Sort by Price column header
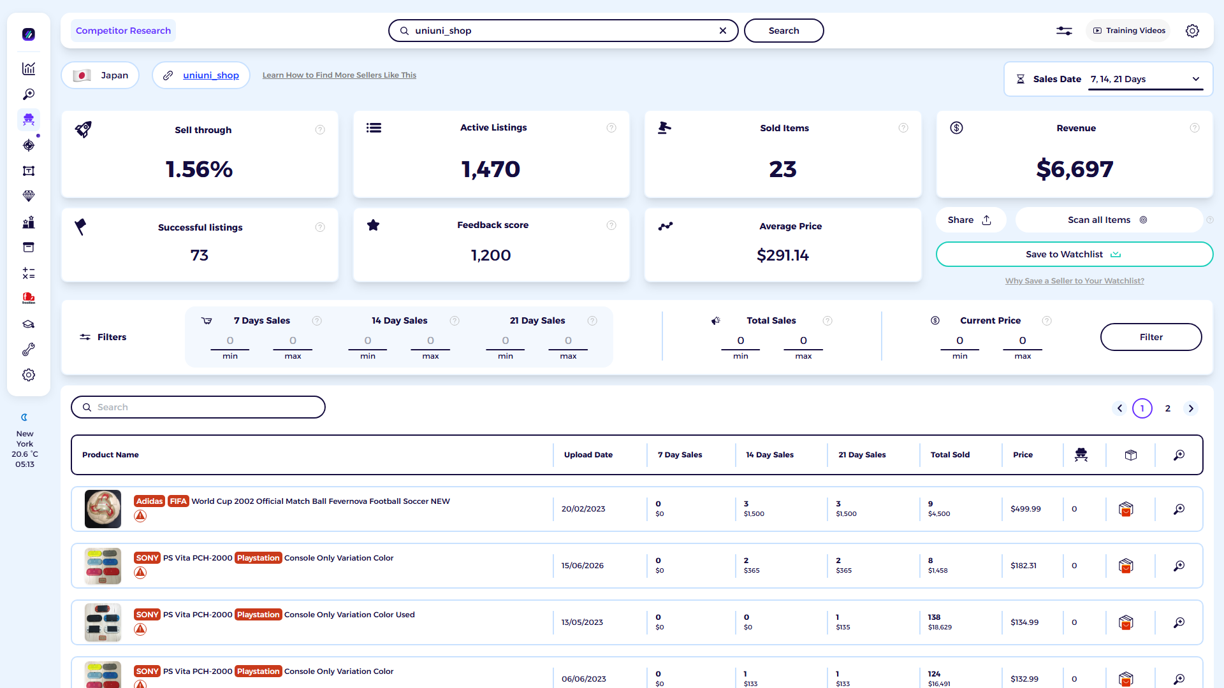Screen dimensions: 1224x688 click(1023, 455)
